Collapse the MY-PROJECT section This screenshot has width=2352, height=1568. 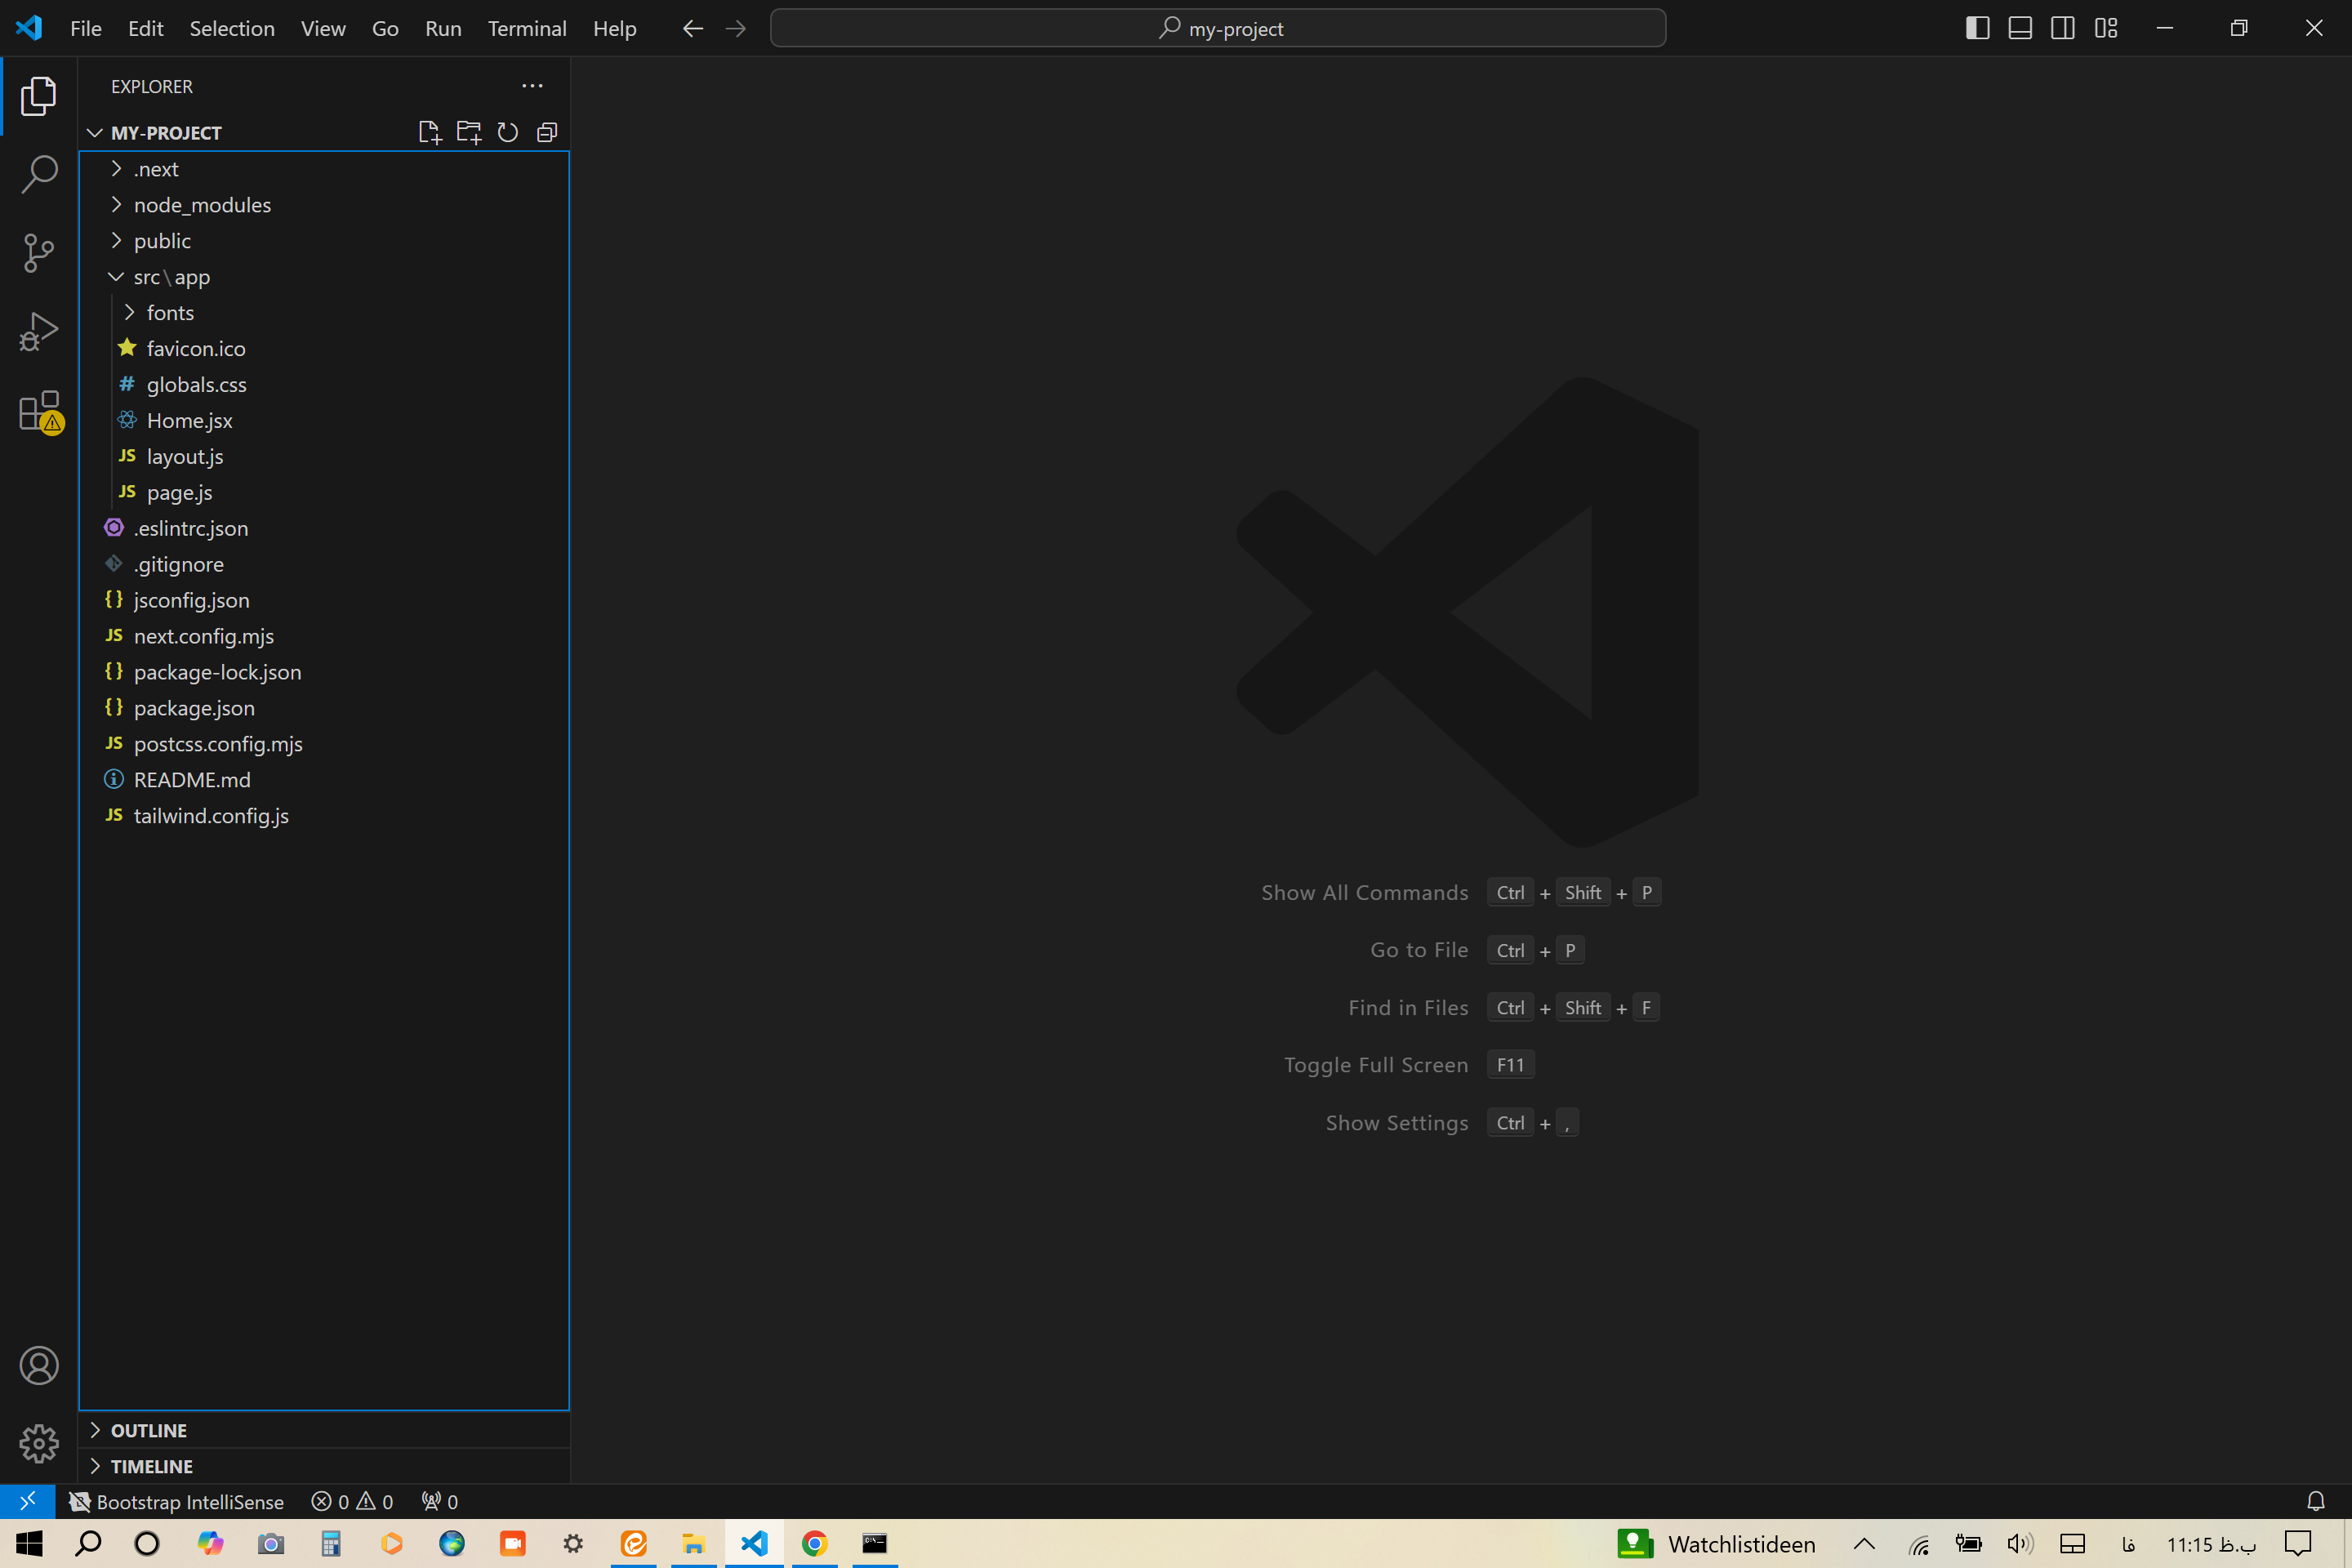click(x=166, y=133)
